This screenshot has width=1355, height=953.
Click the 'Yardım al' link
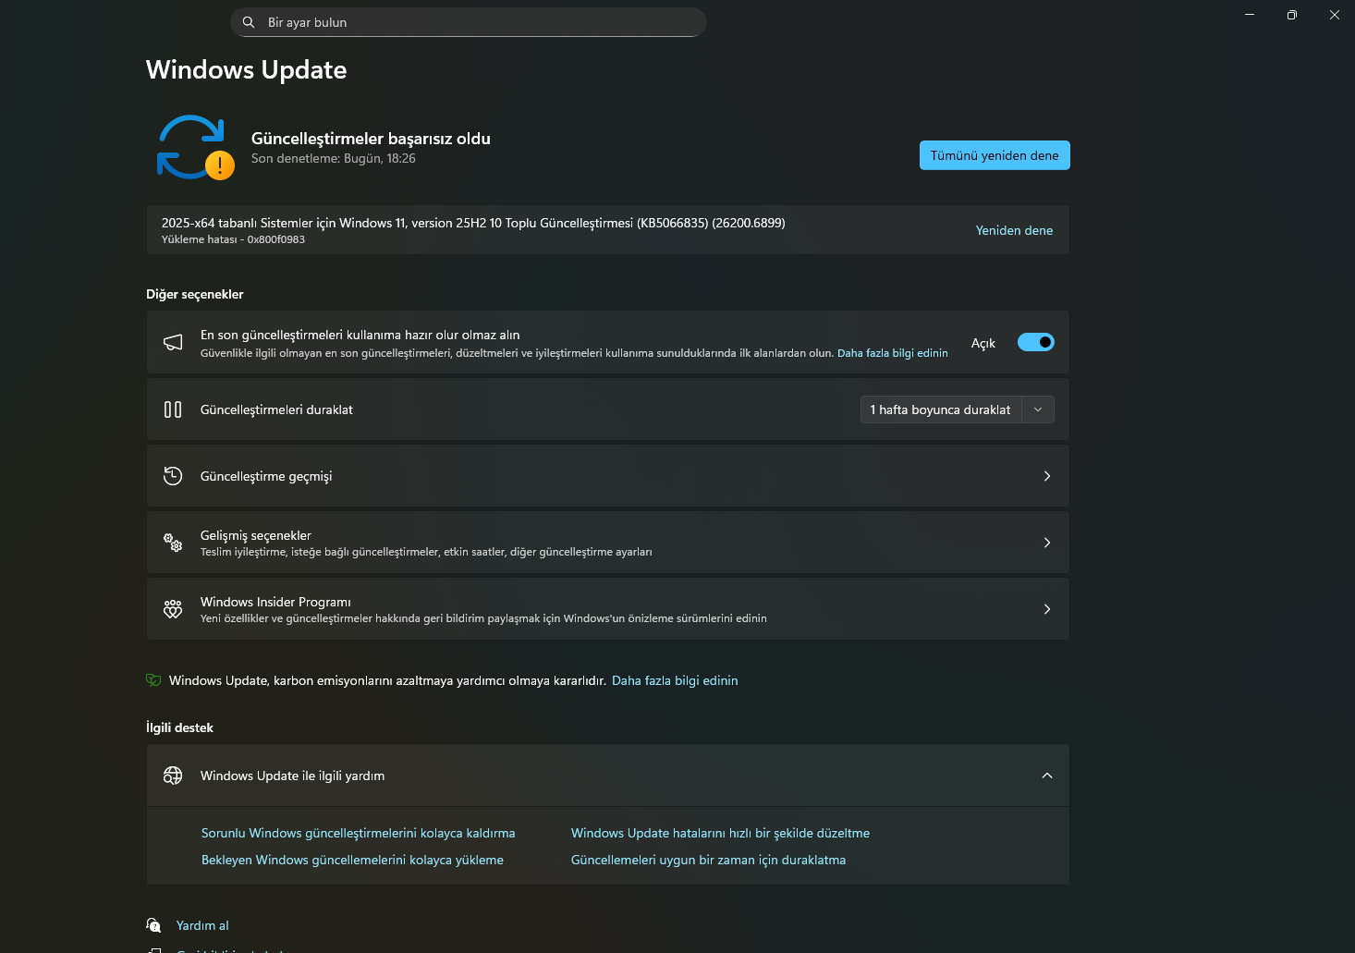[x=202, y=925]
